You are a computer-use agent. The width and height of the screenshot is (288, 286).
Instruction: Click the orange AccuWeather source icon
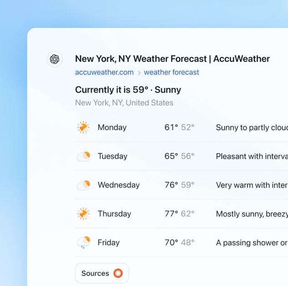(x=118, y=273)
